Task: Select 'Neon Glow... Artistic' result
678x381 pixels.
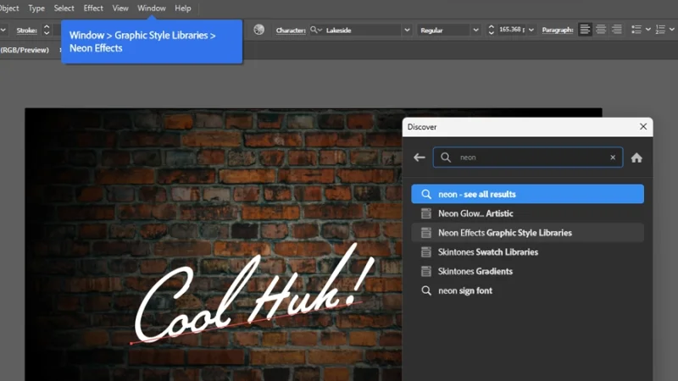Action: (527, 213)
